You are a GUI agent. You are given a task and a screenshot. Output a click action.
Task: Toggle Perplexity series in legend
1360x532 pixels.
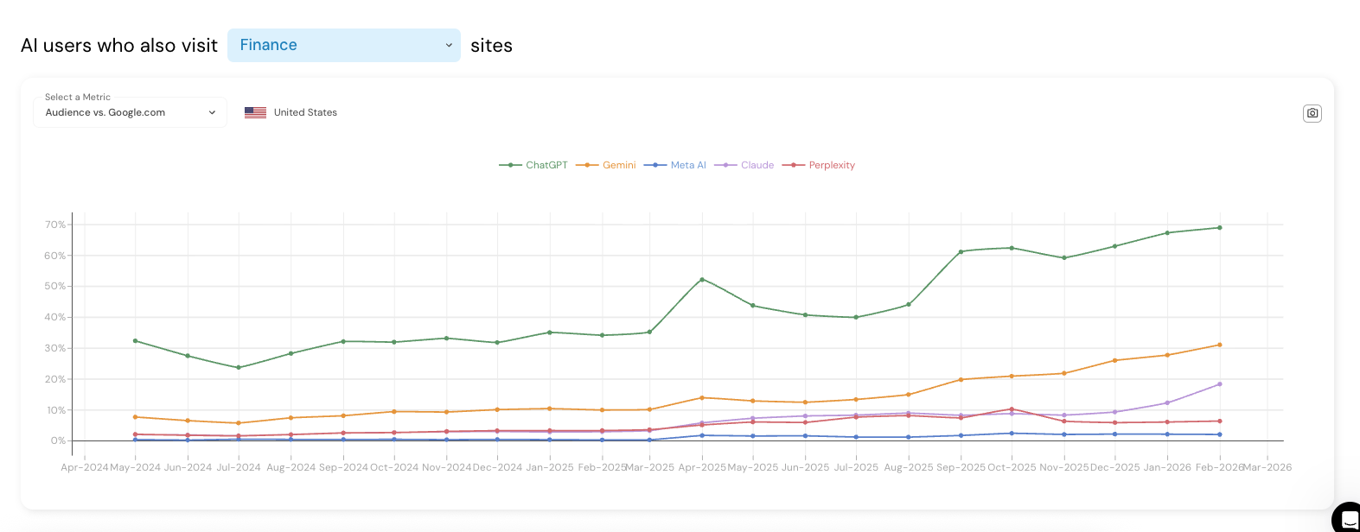click(819, 165)
